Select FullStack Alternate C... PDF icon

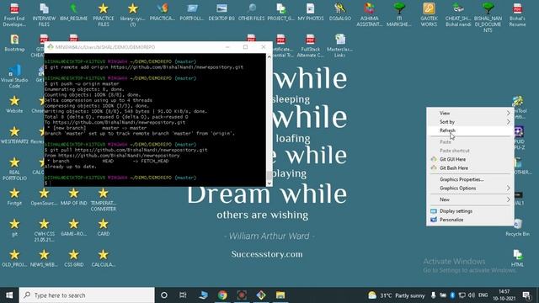tap(311, 45)
